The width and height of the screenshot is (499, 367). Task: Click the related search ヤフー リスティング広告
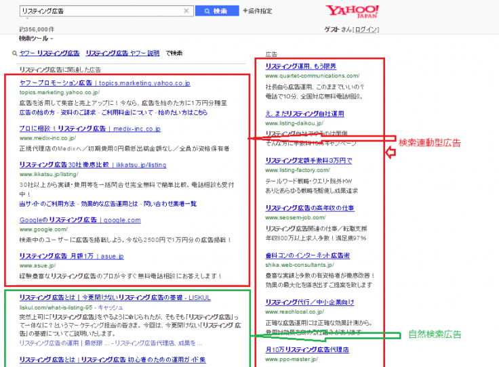coord(49,53)
